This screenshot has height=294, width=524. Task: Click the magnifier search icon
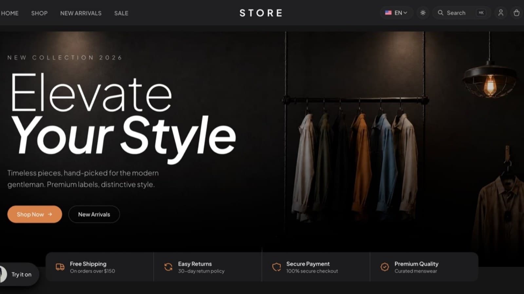440,13
